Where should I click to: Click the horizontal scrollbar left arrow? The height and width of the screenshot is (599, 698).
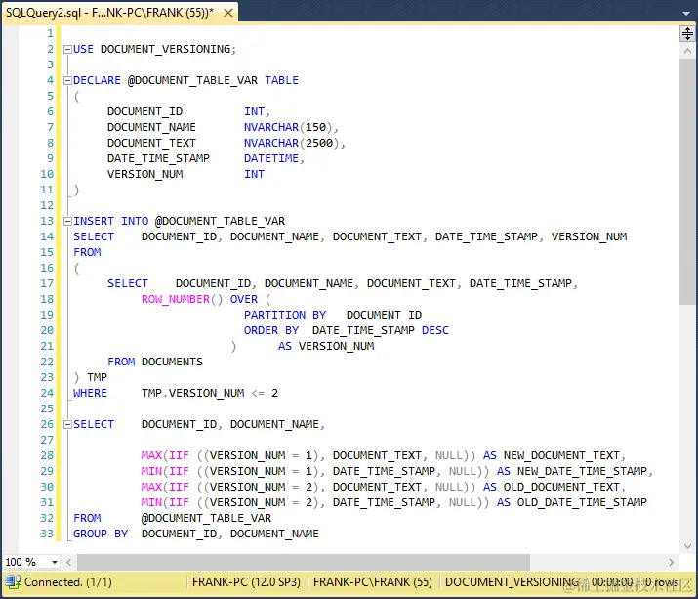click(69, 563)
